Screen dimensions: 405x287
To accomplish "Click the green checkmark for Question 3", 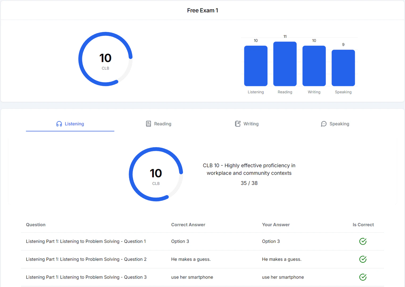I will [363, 277].
